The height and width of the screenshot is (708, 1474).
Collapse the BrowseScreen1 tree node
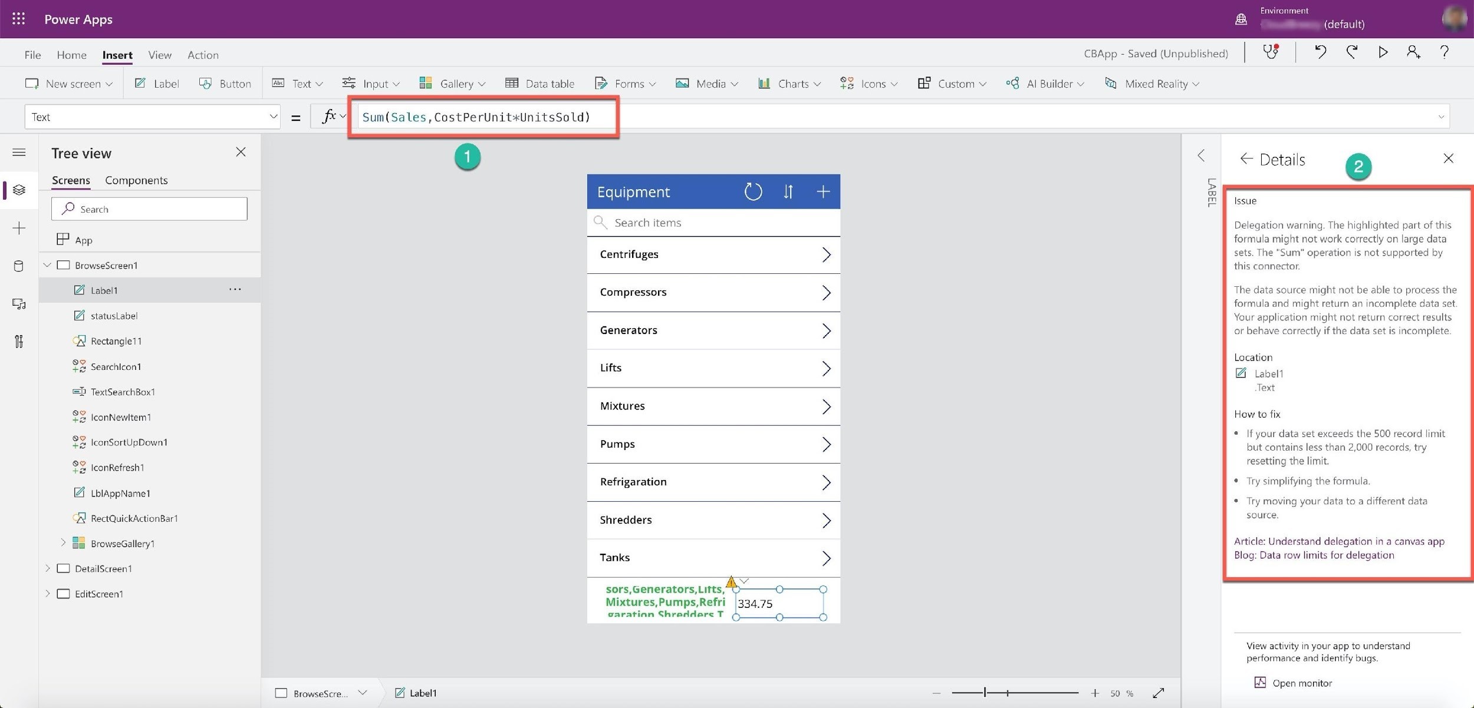[47, 265]
